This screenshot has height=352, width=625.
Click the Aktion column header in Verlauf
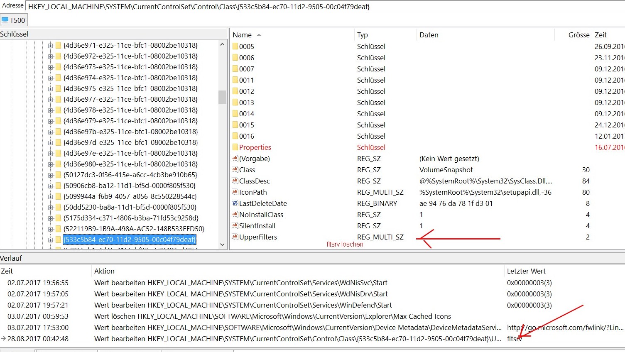(298, 271)
